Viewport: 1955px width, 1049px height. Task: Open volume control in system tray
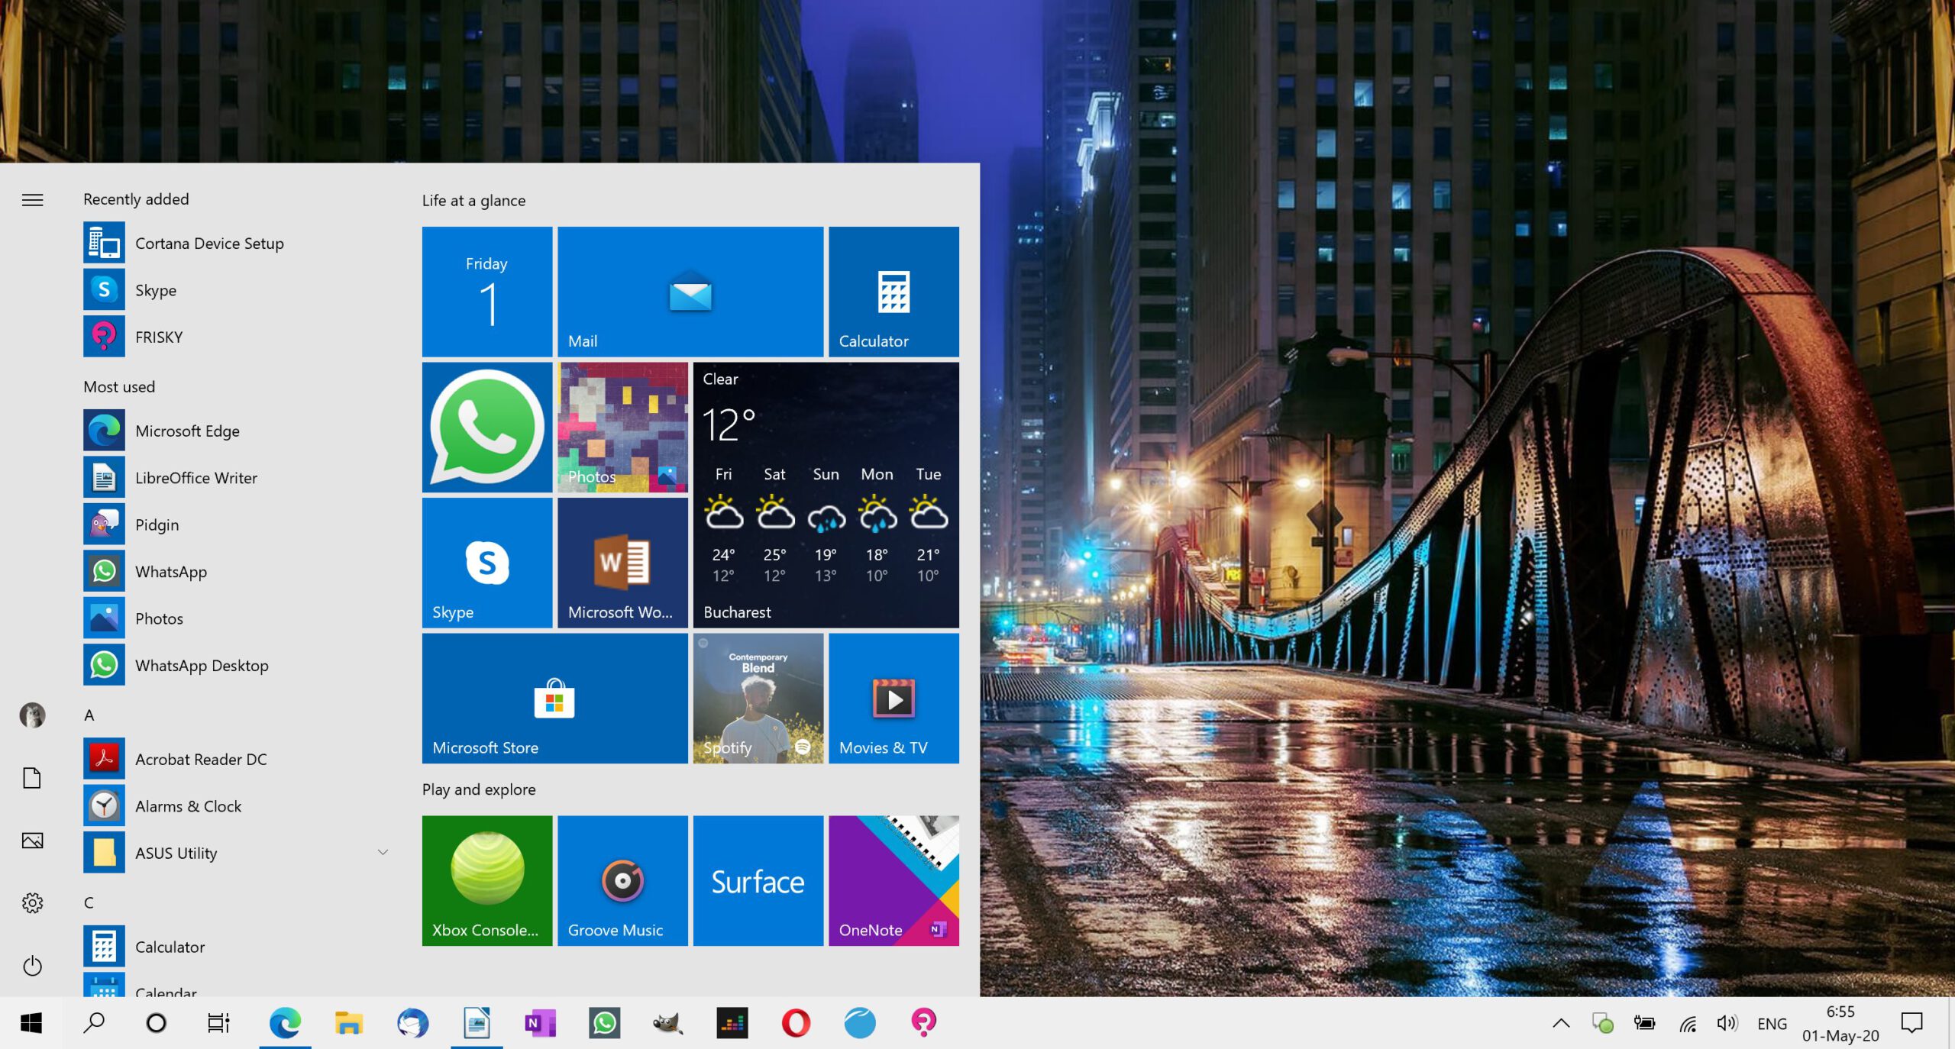pos(1727,1023)
